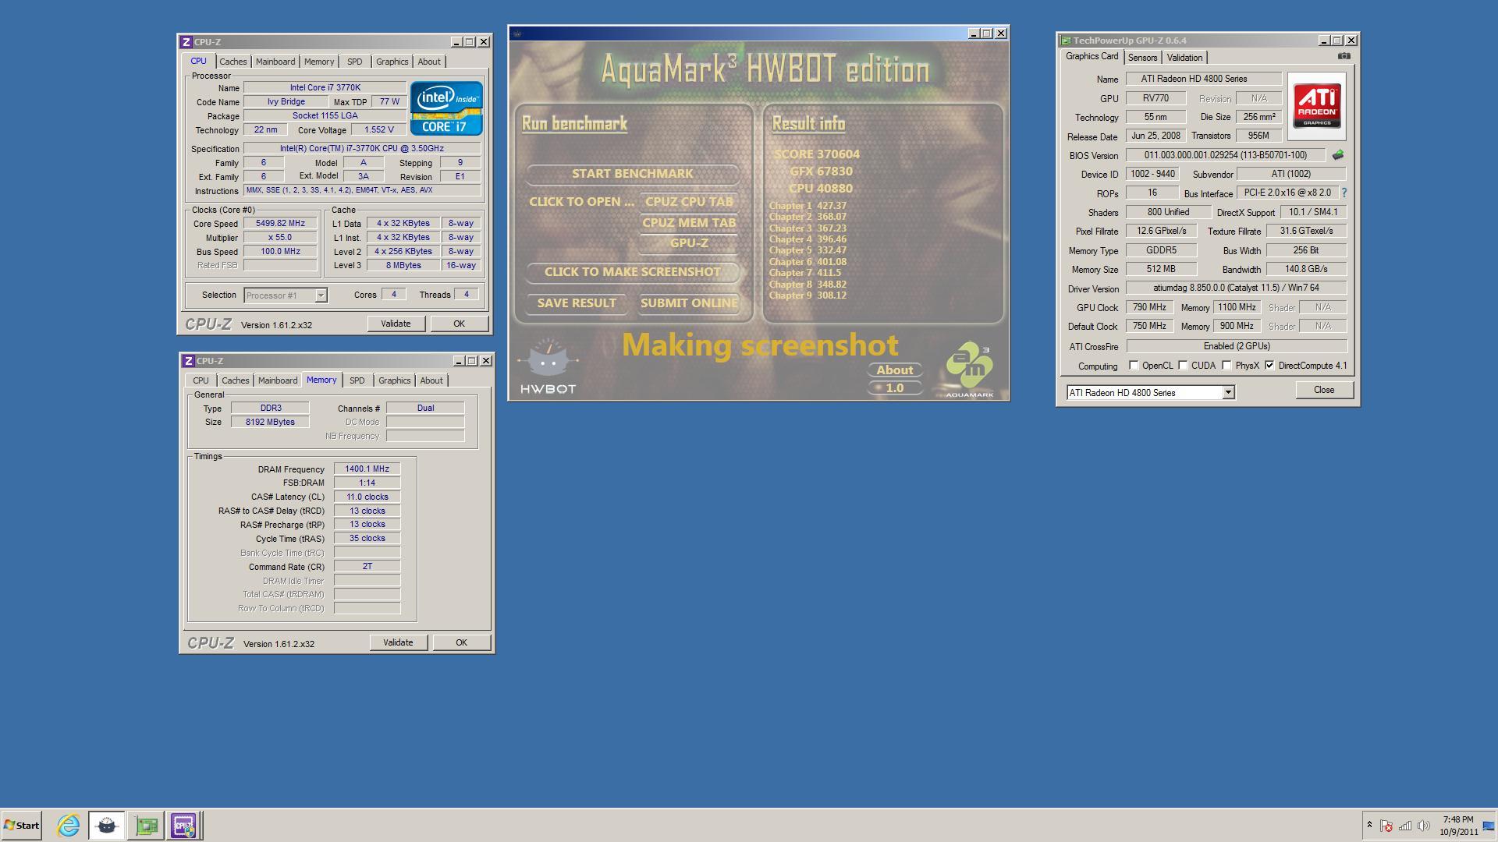
Task: Switch to Mainboard tab in upper CPU-Z
Action: point(275,62)
